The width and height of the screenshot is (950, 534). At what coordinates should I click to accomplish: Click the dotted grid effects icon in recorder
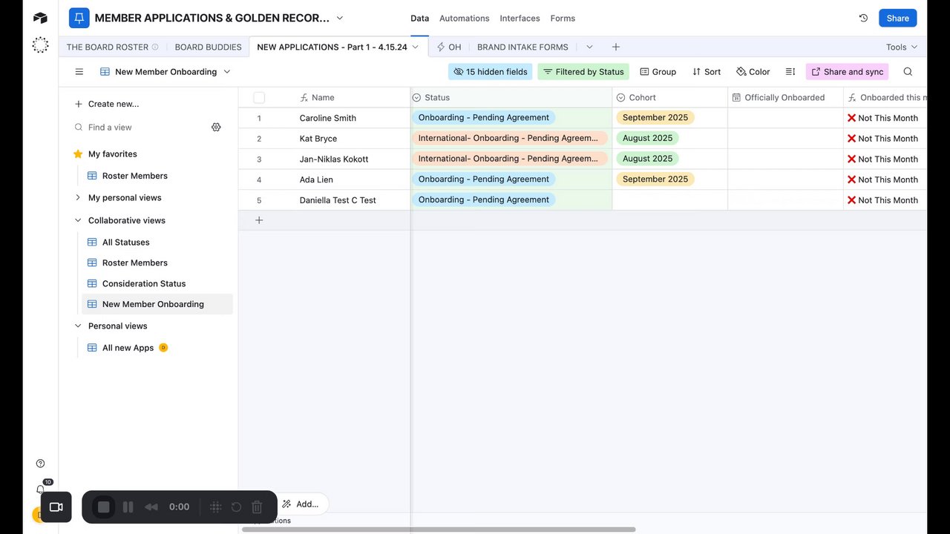click(x=216, y=507)
